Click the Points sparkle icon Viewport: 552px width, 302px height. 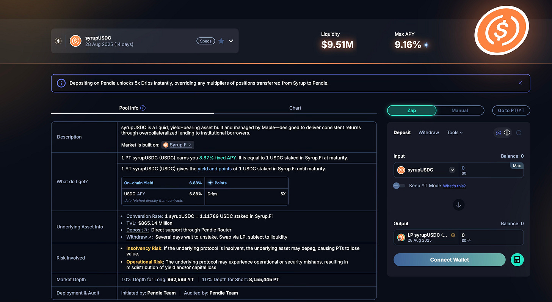(x=210, y=183)
